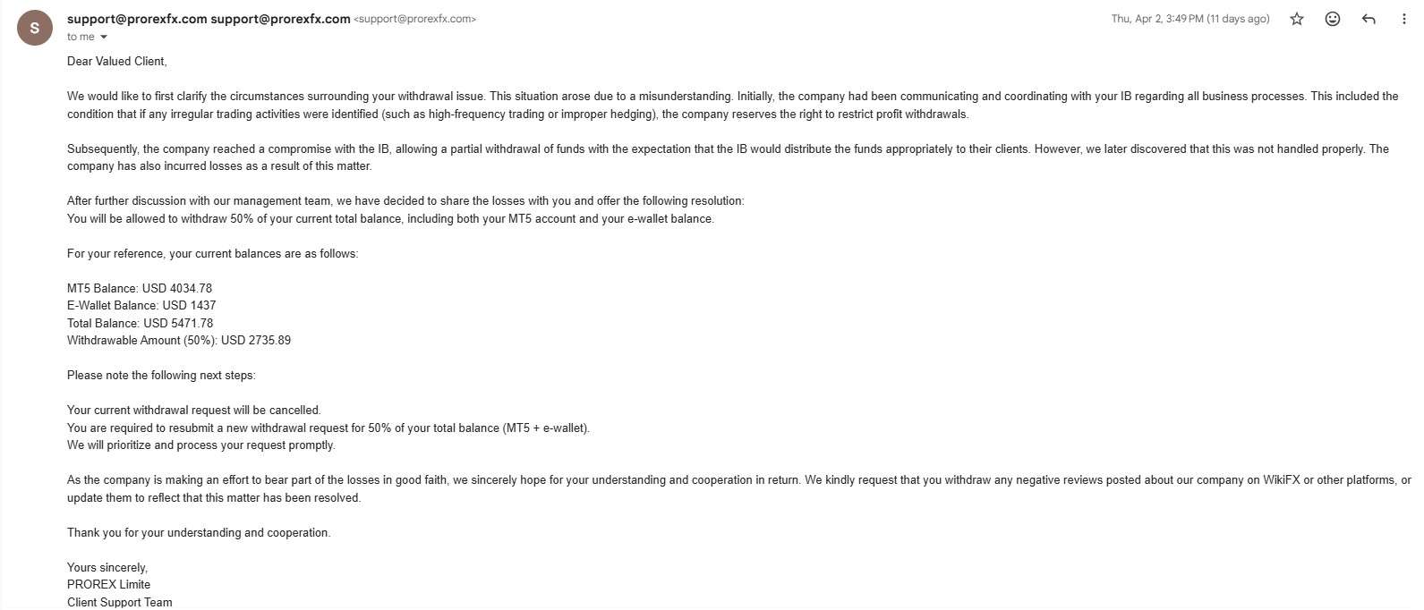1424x610 pixels.
Task: Click the "Dear Valued Client" greeting line
Action: (x=116, y=61)
